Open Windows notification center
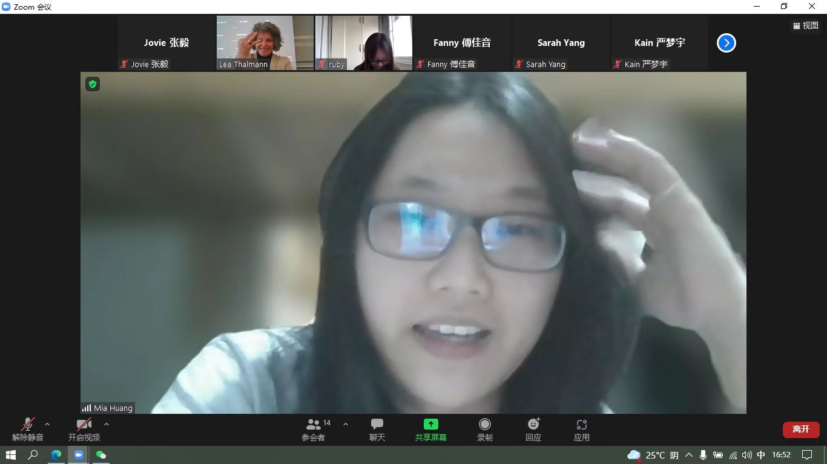This screenshot has height=464, width=827. point(807,455)
